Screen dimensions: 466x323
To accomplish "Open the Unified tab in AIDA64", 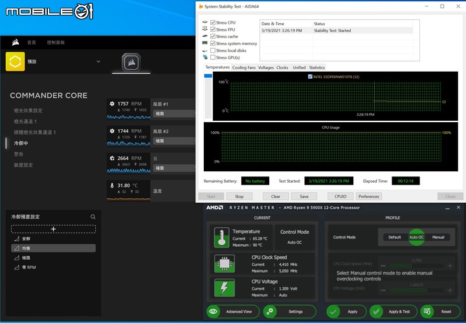I will [299, 68].
